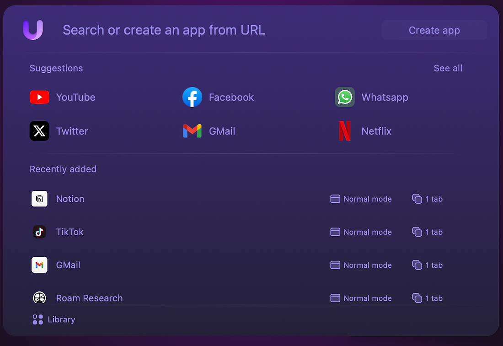Open the Library at the bottom
Screen dimensions: 503x346
[54, 319]
